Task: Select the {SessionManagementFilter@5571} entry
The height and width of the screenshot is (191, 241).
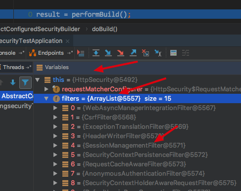Action: tap(134, 146)
